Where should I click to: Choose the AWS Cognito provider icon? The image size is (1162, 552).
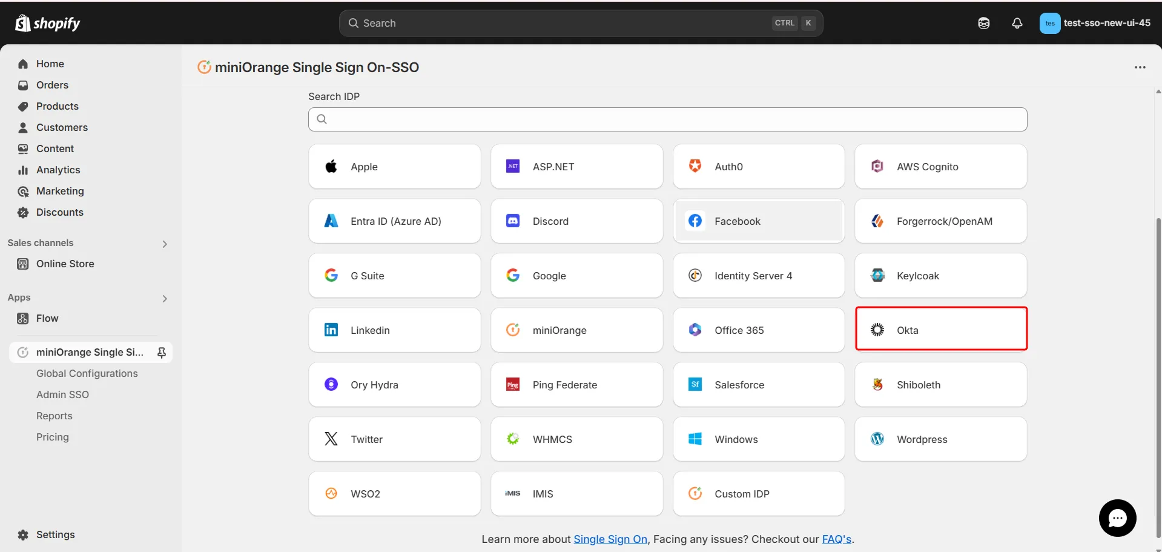click(x=877, y=166)
